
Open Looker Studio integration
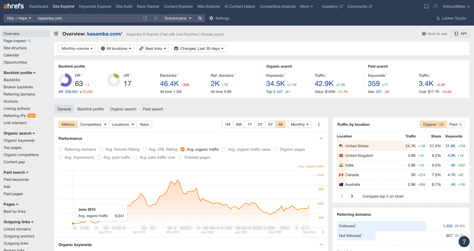tap(451, 18)
